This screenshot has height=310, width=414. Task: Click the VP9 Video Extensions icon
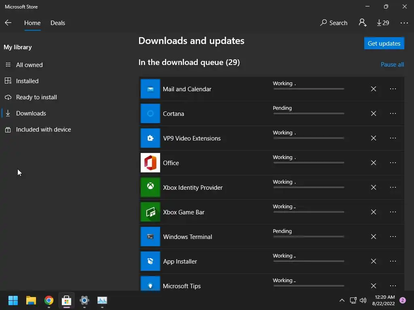pyautogui.click(x=150, y=138)
